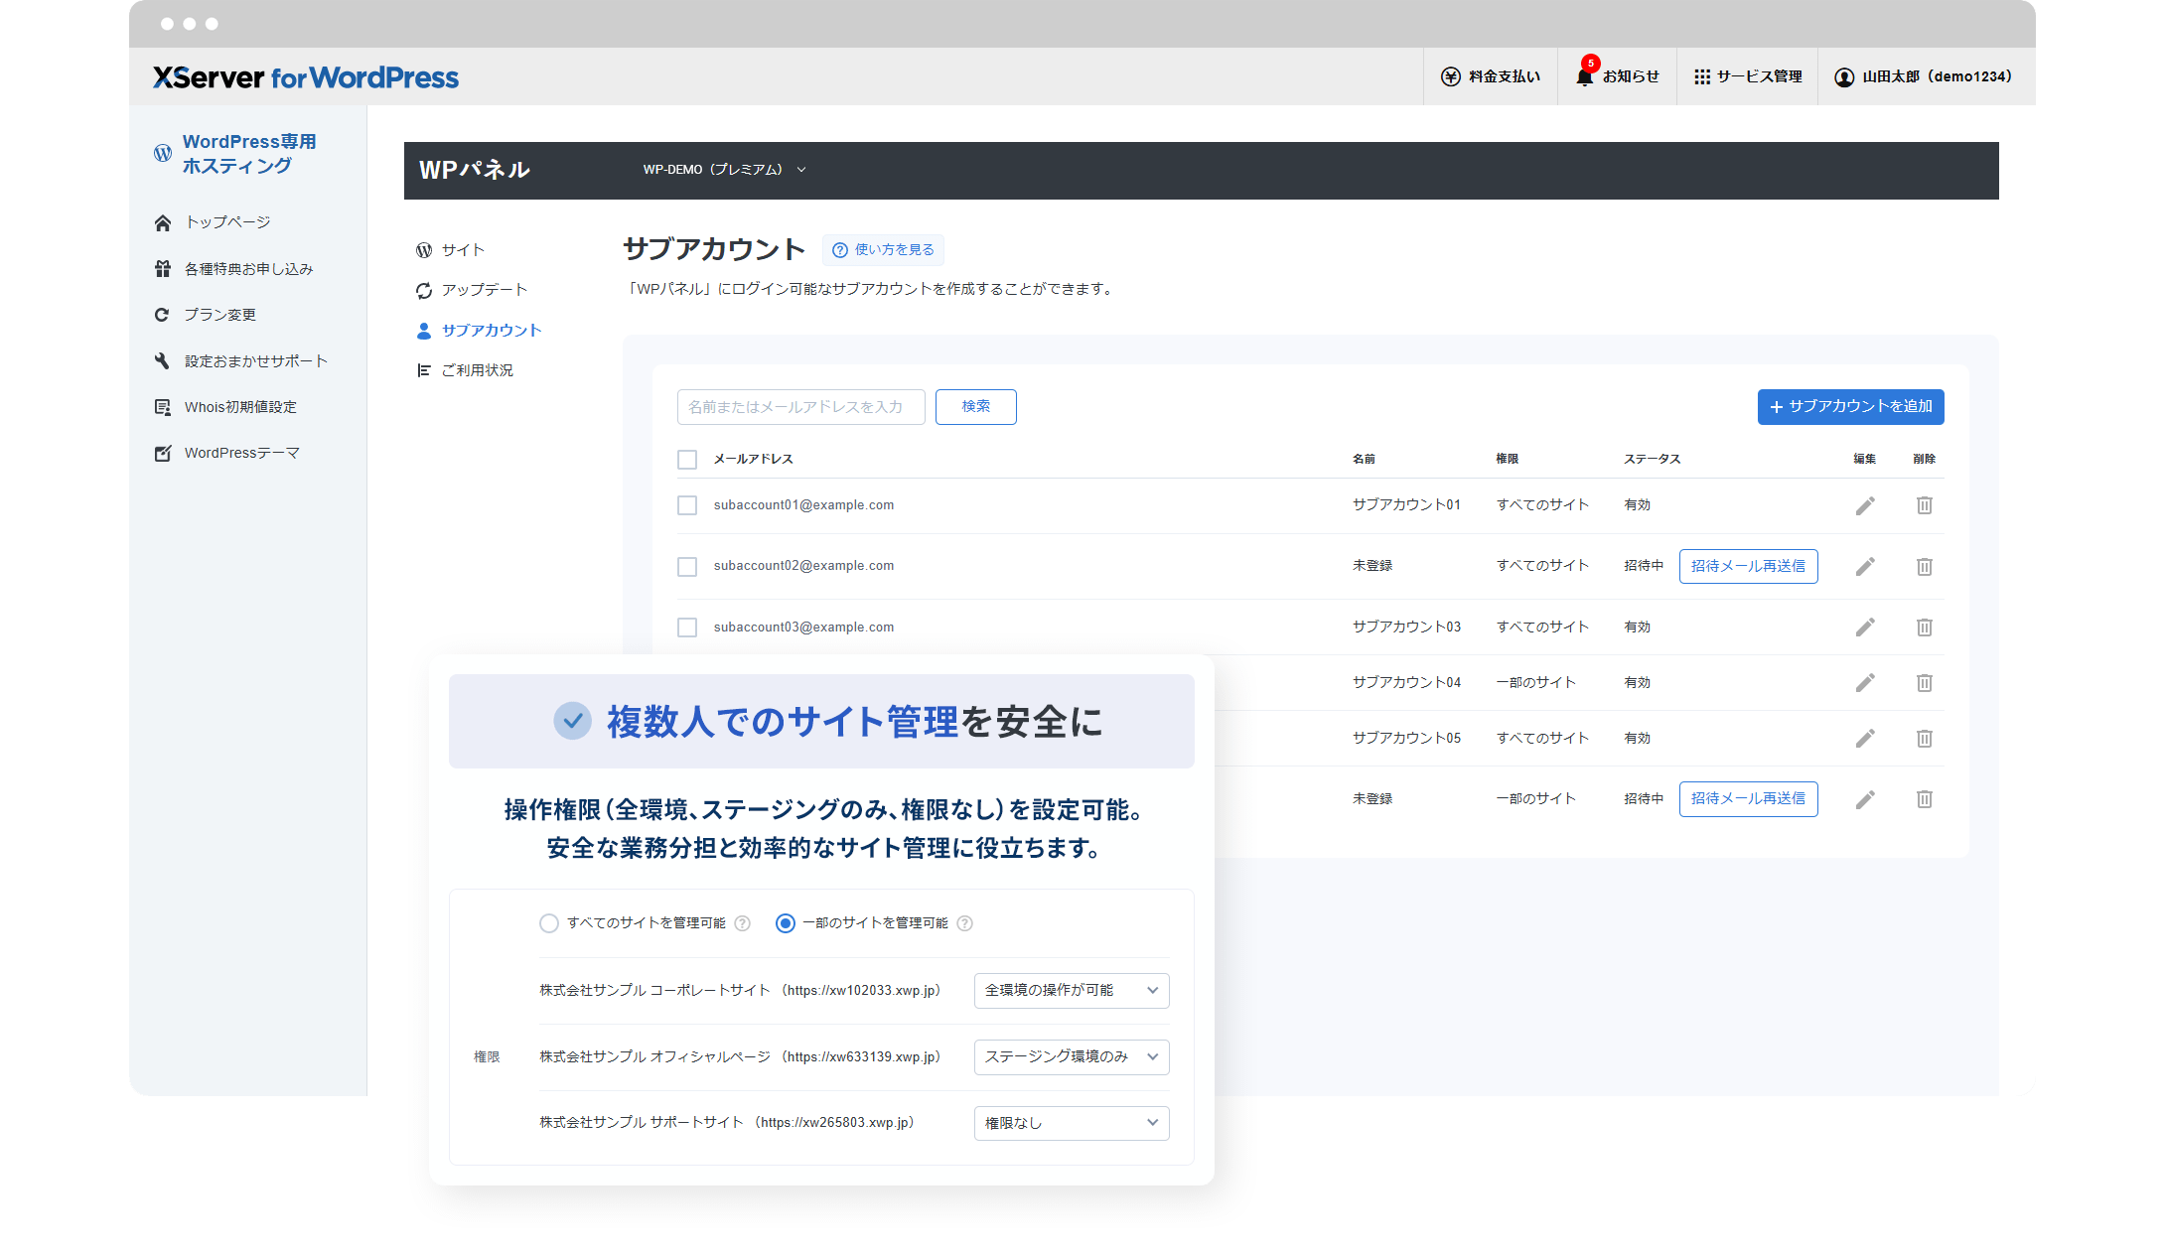Click the サブアカウントを追加 button
The image size is (2165, 1255).
tap(1850, 407)
